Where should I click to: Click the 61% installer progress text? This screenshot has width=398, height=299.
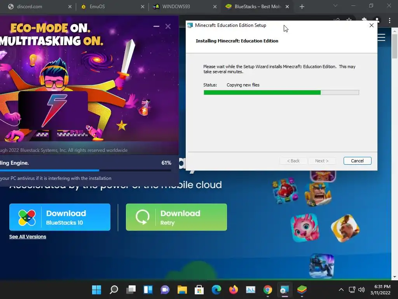(166, 163)
